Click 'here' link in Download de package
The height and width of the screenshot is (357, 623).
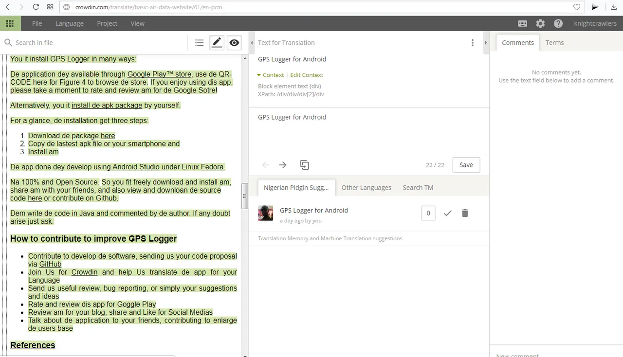click(108, 136)
